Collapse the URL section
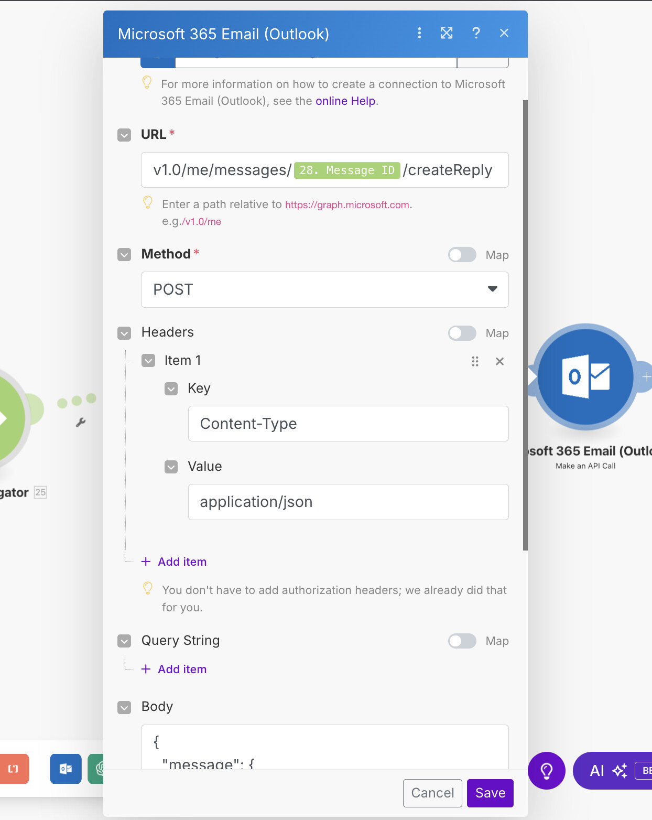652x820 pixels. (x=124, y=135)
